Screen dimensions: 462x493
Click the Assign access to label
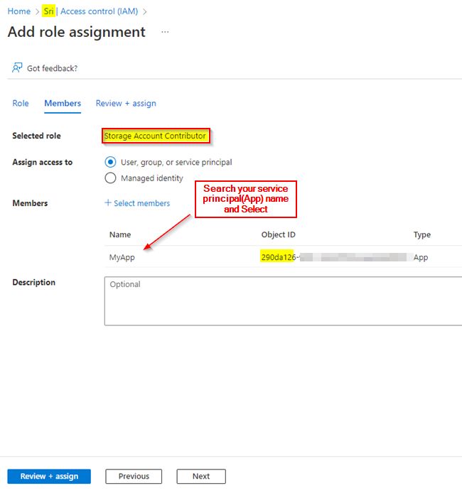[x=43, y=162]
